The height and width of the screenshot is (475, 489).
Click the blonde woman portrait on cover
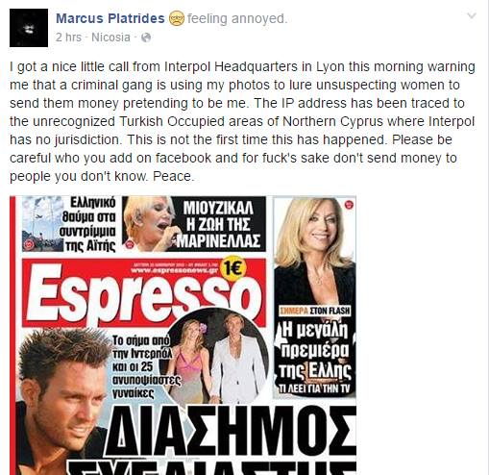click(x=315, y=251)
